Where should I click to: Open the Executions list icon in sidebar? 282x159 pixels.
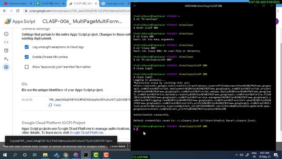(6, 59)
